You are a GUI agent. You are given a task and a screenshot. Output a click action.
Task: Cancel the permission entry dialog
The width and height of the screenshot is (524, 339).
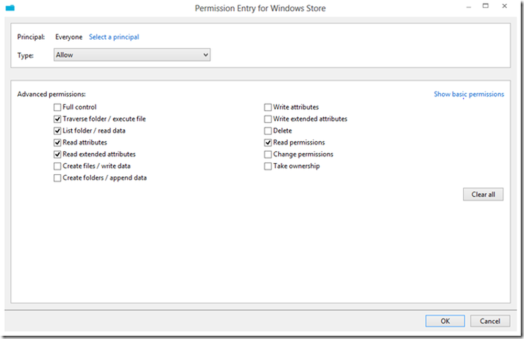(490, 321)
